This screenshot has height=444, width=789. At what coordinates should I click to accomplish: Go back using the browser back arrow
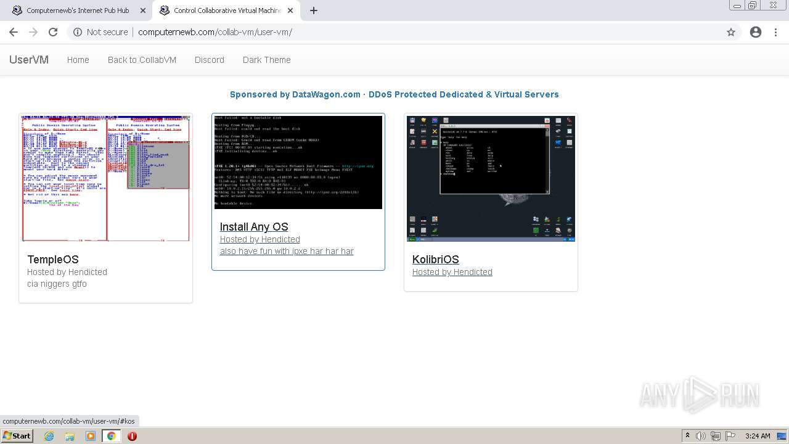click(14, 32)
